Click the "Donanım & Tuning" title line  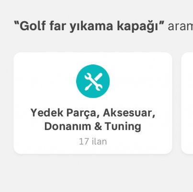[93, 126]
